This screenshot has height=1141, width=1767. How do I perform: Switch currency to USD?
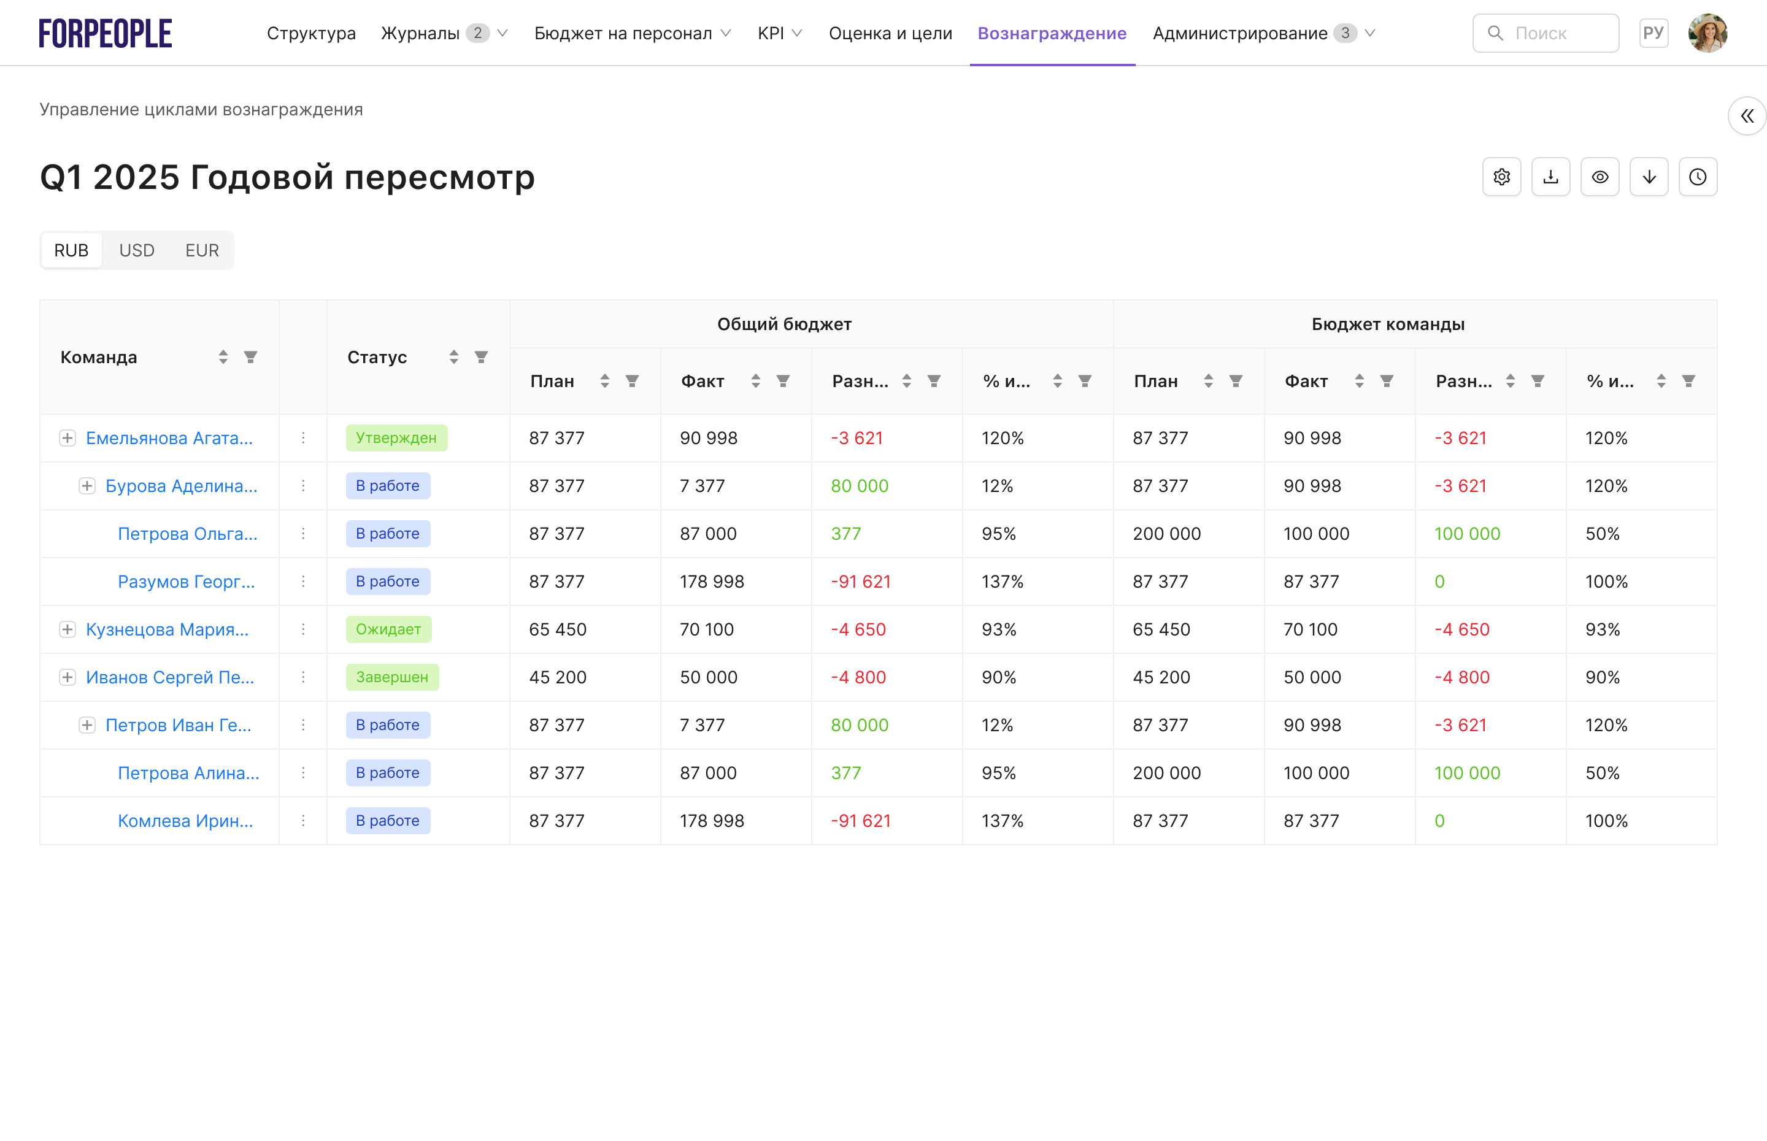point(137,250)
